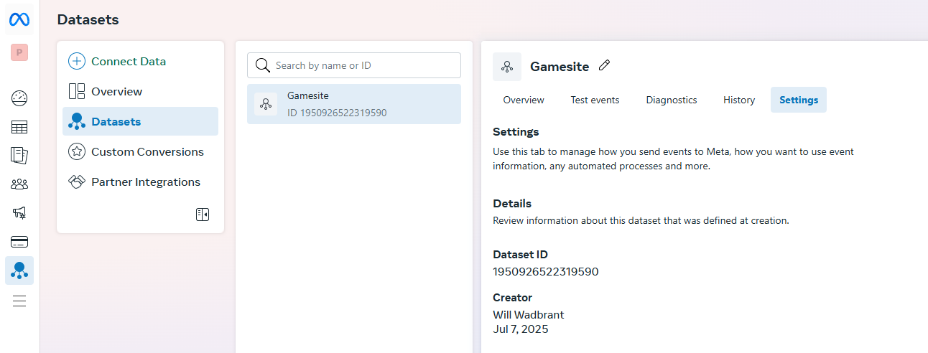Click the Gamesite title in details header

560,67
